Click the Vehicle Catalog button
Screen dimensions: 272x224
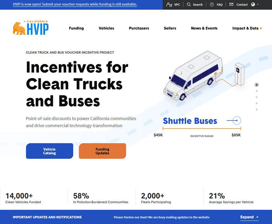coord(49,151)
